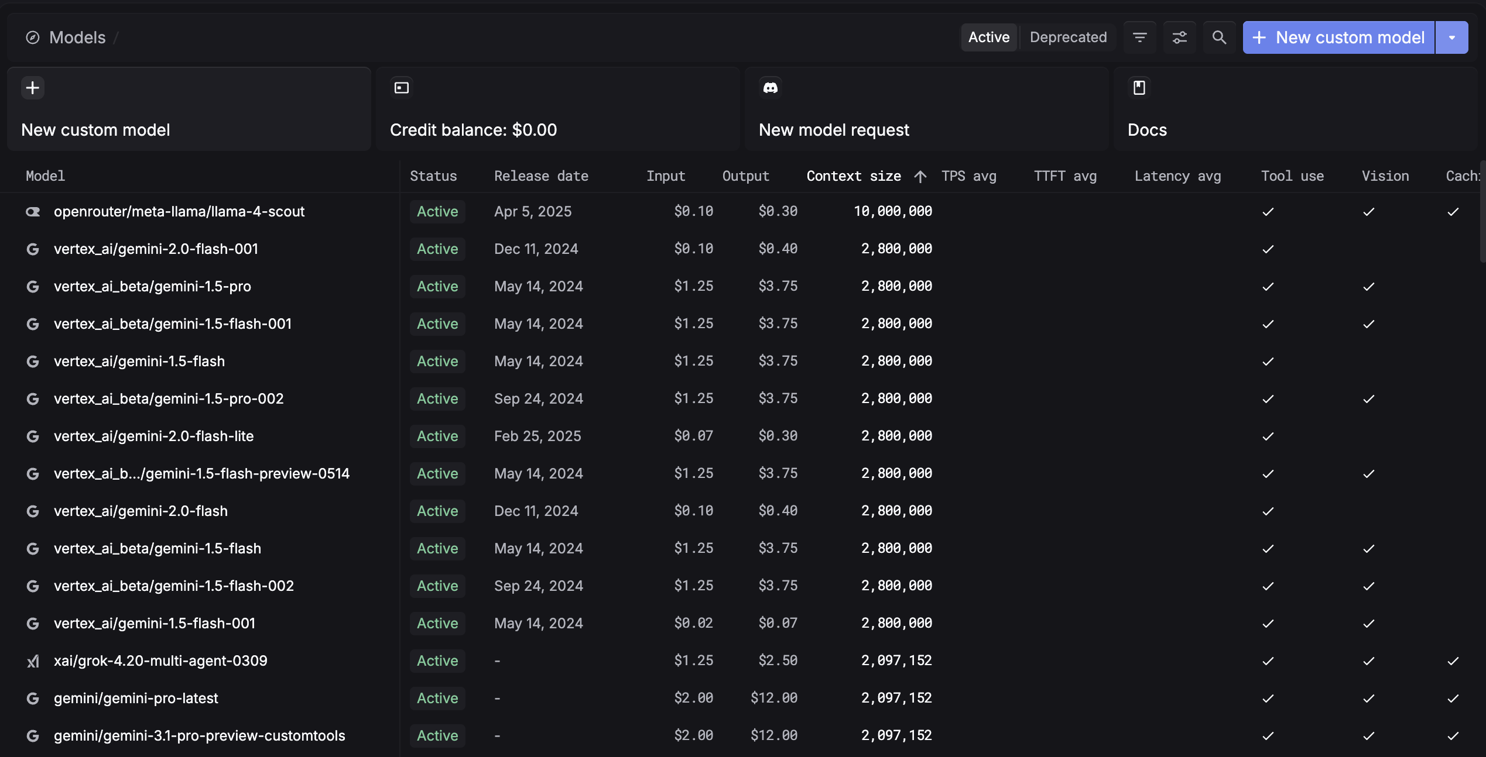Screen dimensions: 1486x757
Task: Click the Discord icon for model request
Action: point(771,88)
